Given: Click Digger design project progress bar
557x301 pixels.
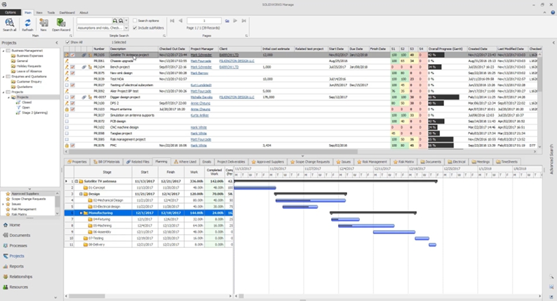Looking at the screenshot, I should pos(443,97).
